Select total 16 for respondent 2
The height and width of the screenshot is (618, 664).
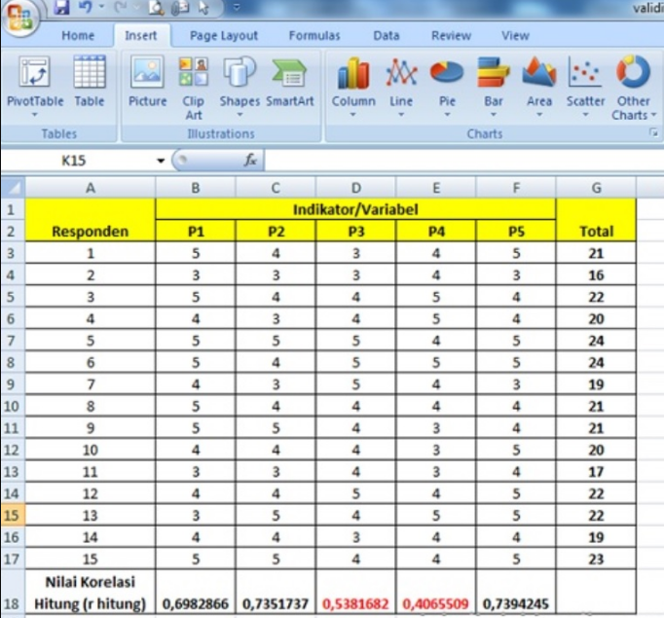pyautogui.click(x=596, y=275)
